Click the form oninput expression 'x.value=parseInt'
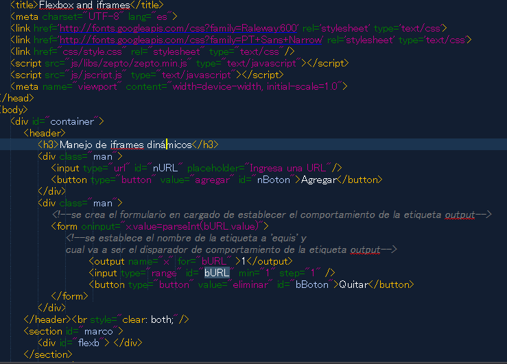 pyautogui.click(x=192, y=226)
